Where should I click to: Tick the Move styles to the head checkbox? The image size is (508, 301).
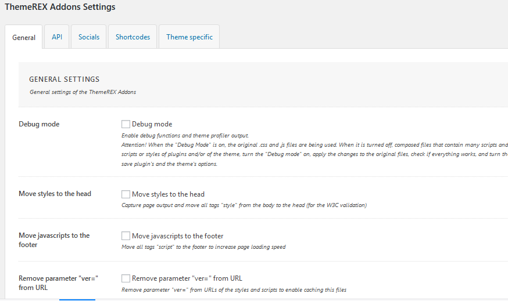tap(126, 194)
